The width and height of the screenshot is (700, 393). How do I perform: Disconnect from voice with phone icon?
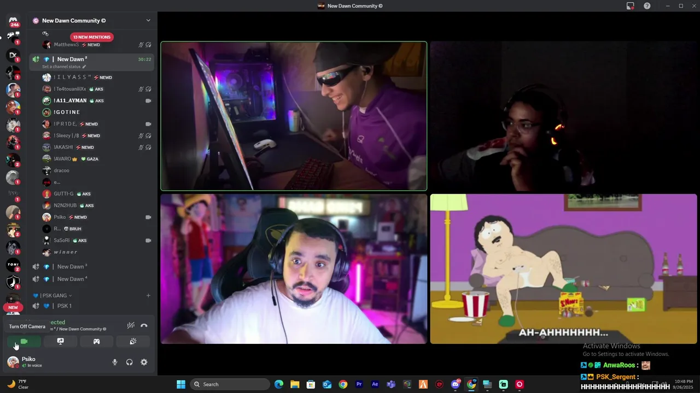click(x=144, y=325)
